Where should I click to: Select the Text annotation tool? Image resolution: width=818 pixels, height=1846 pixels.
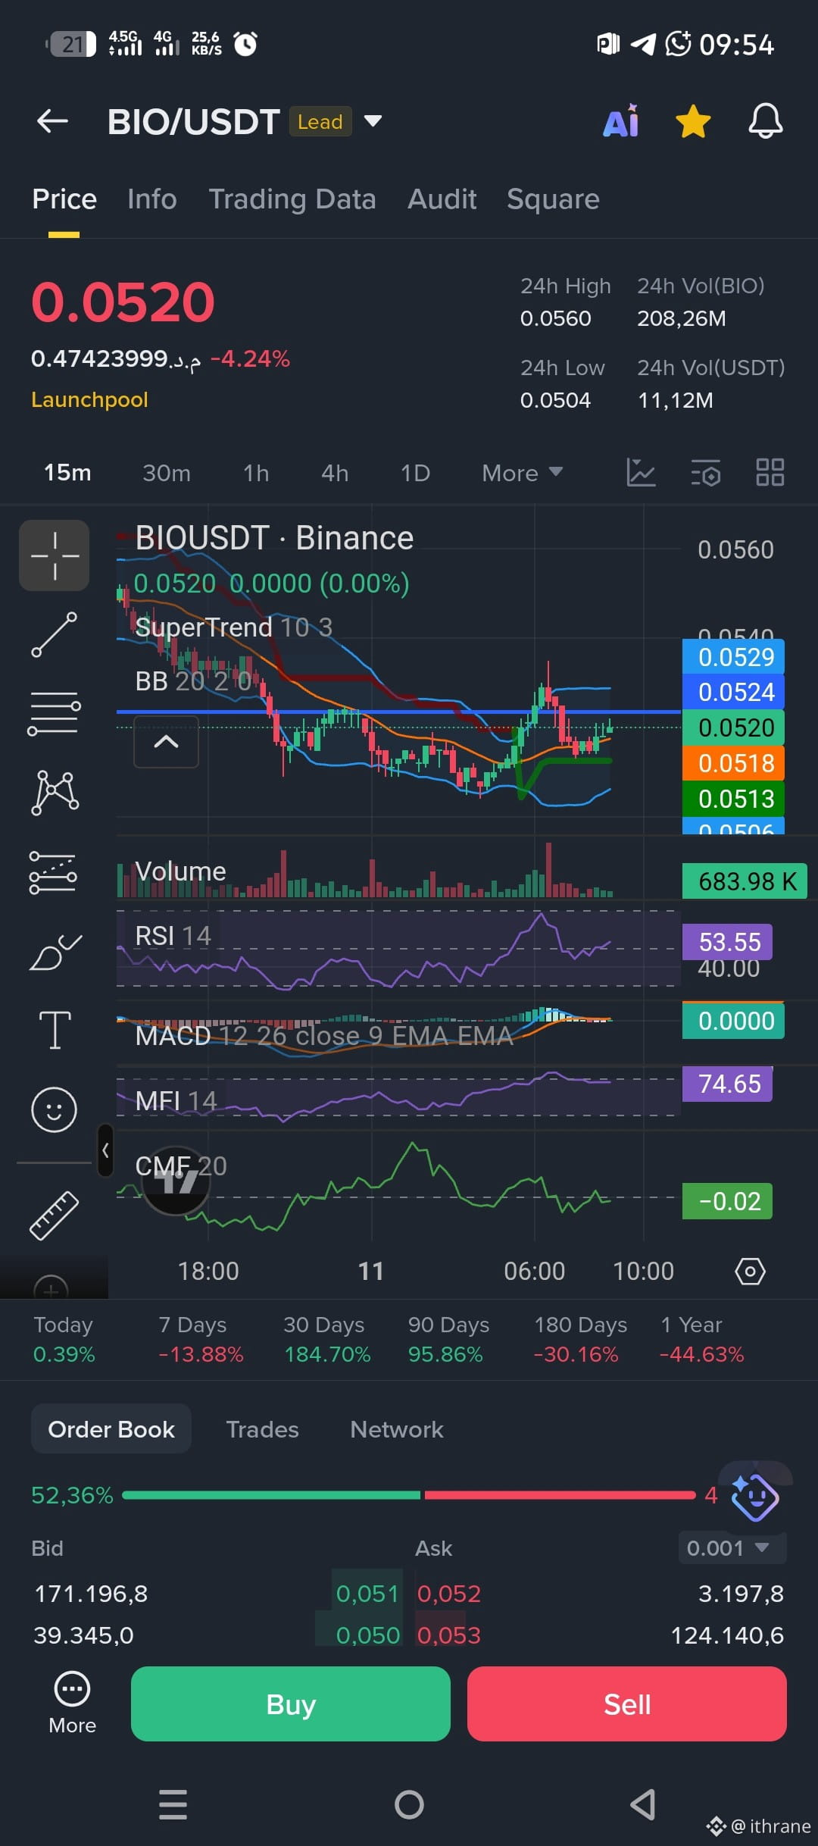55,1031
